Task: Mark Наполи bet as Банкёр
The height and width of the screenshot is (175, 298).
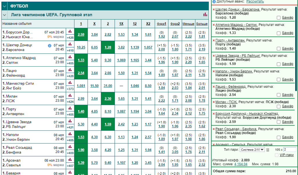Action: tap(279, 80)
